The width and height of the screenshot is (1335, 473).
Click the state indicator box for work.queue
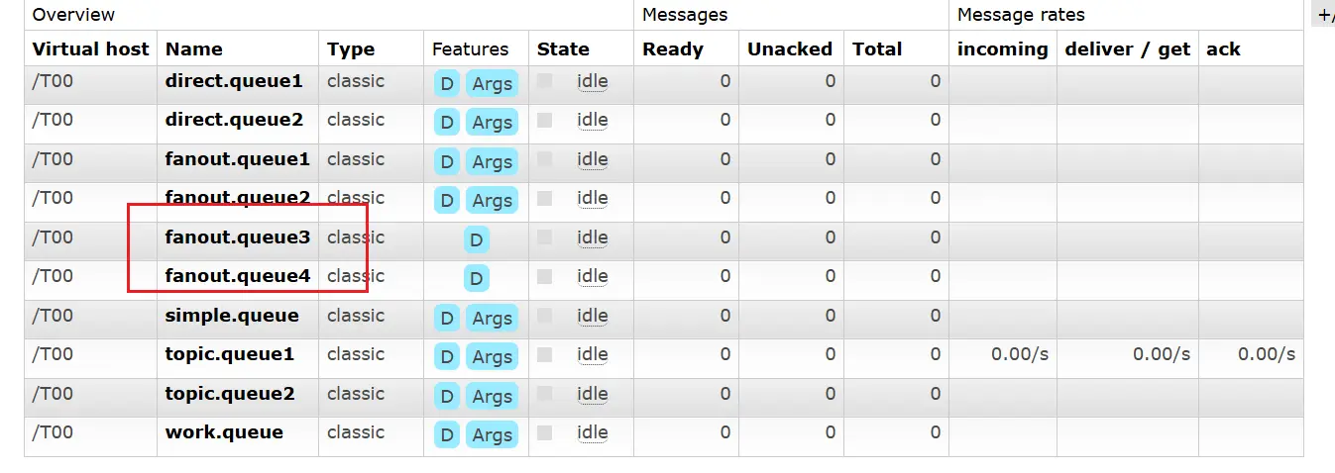(544, 432)
